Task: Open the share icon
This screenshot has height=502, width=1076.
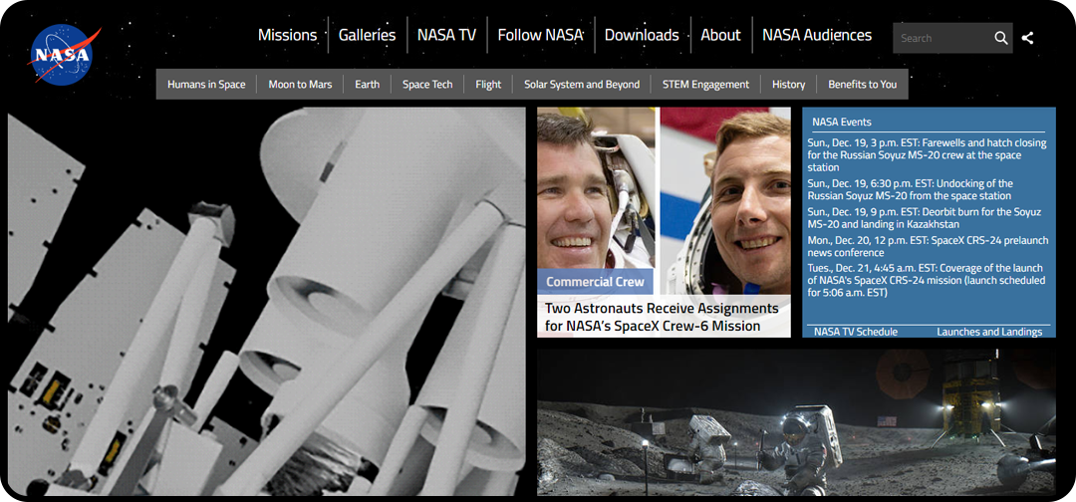Action: click(x=1027, y=39)
